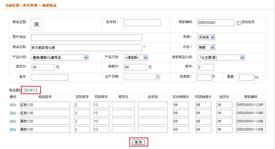This screenshot has height=149, width=275.
Task: Delete the 黑色130 row
Action: point(13,130)
